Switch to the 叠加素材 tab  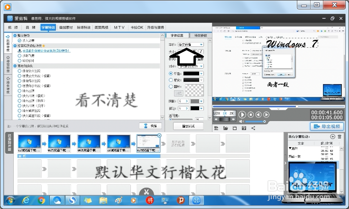(66, 27)
